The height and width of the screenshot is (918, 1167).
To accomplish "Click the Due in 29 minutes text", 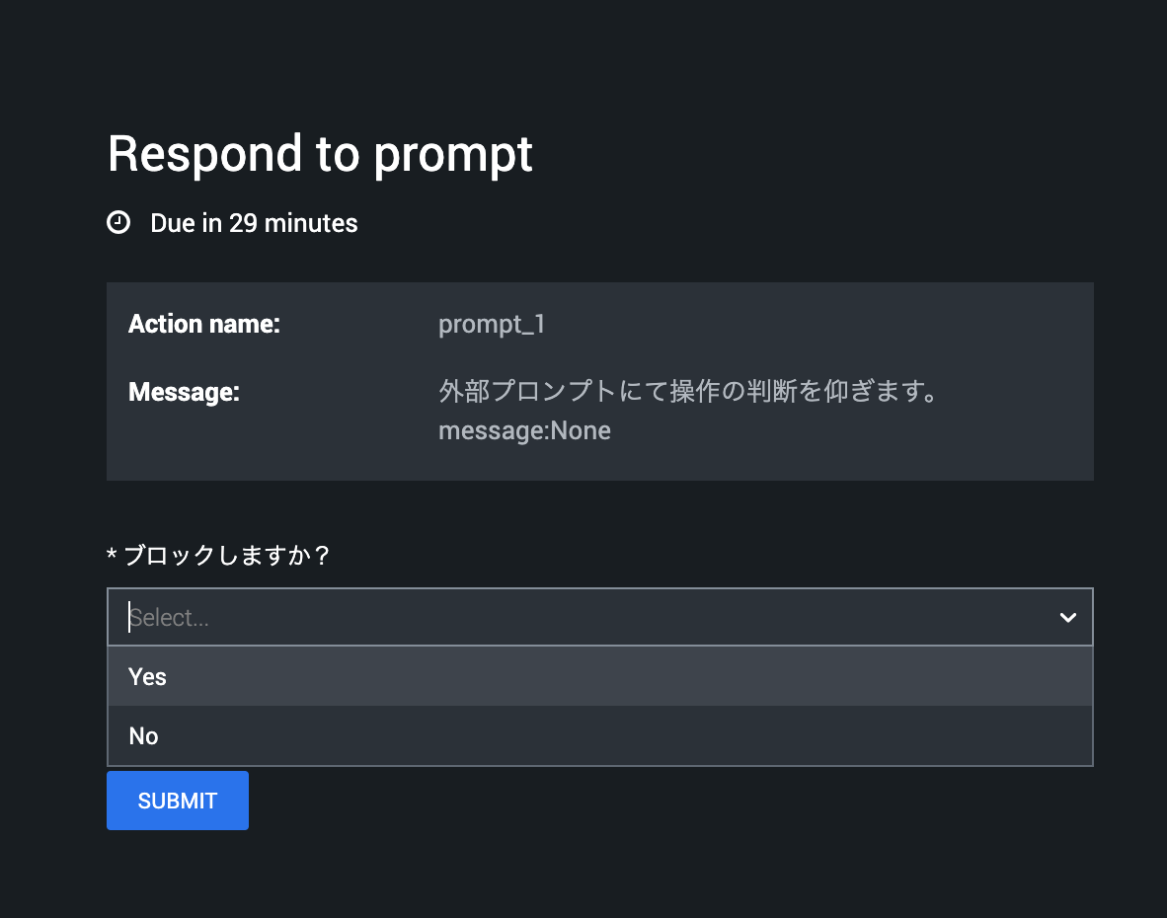I will [253, 223].
